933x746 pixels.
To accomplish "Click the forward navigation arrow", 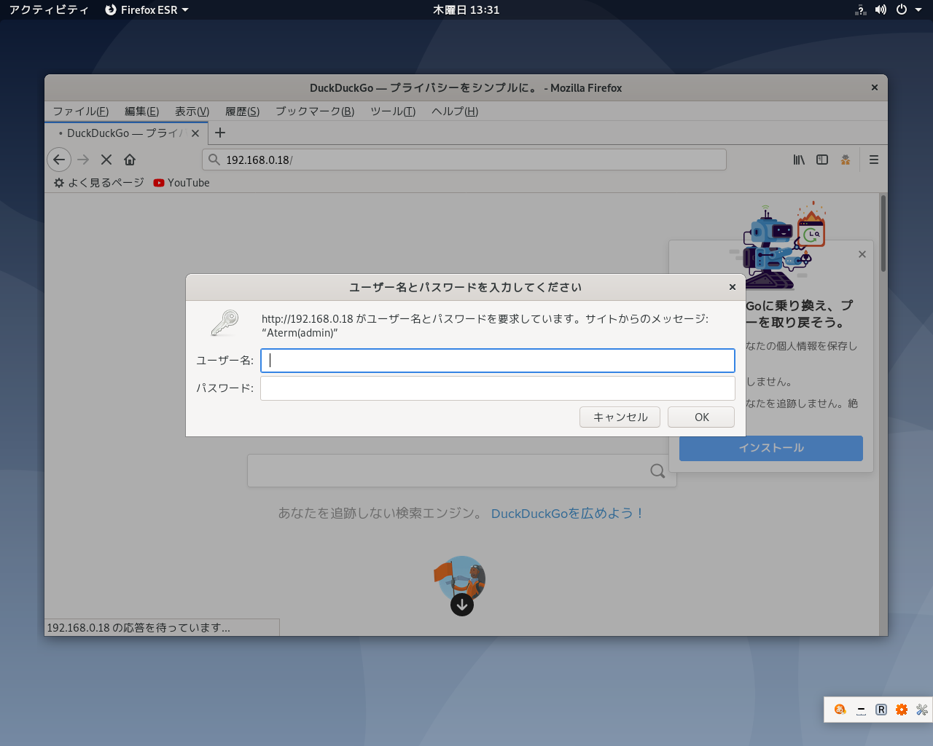I will point(83,160).
